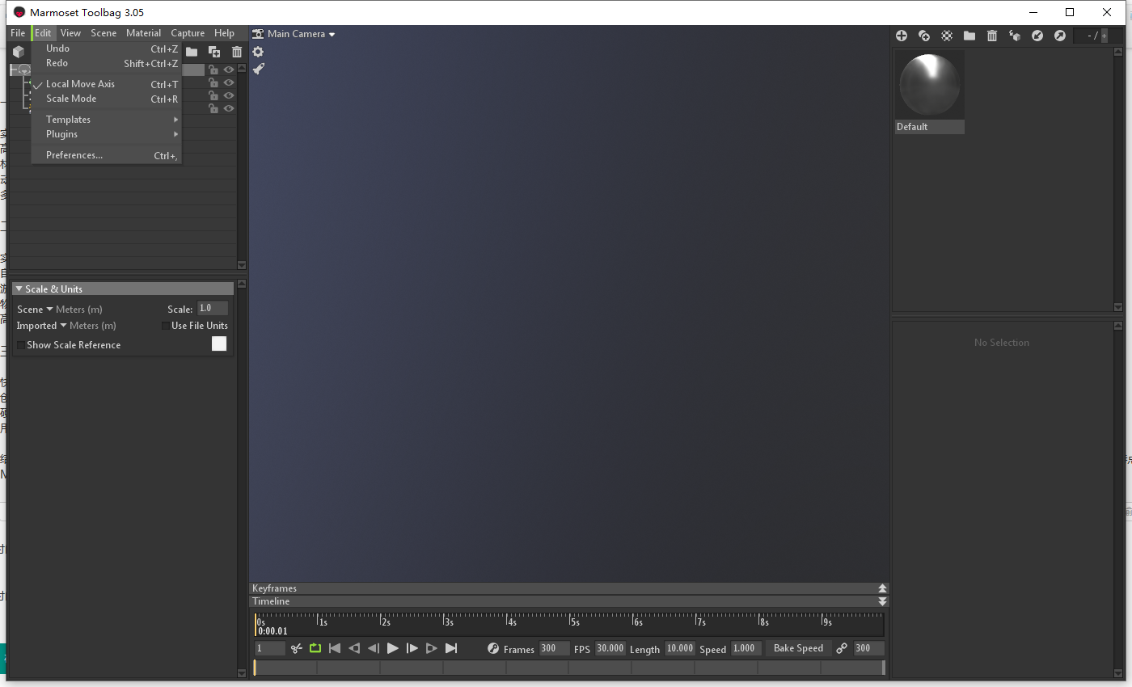Click the checkered sphere material icon
Screen dimensions: 1132x687
click(x=947, y=36)
